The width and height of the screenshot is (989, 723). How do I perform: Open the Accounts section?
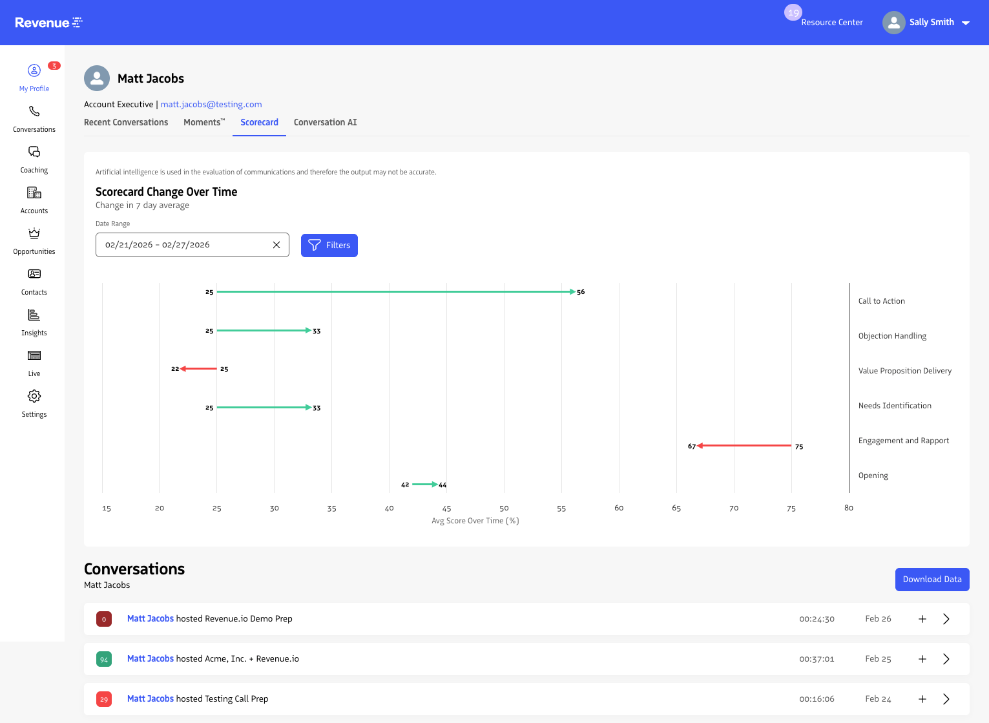34,200
